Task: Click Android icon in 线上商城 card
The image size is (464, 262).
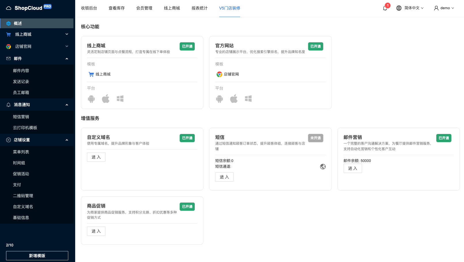Action: (91, 99)
